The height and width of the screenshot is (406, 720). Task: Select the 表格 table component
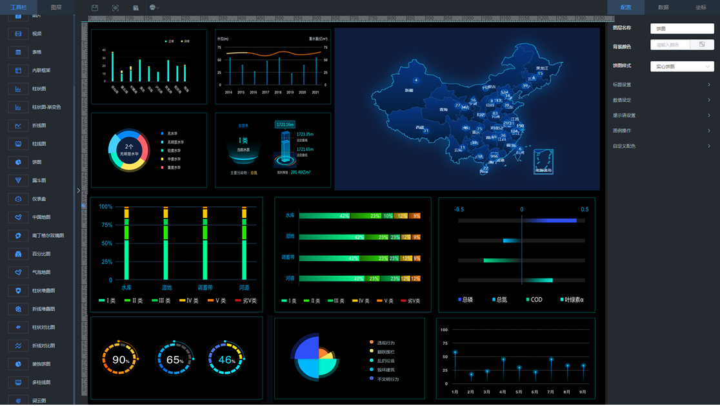(x=36, y=52)
